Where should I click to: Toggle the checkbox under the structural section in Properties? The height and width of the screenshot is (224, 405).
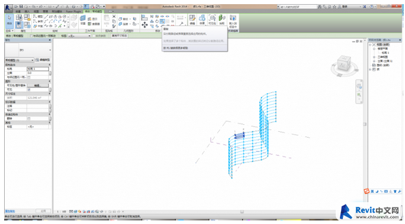tap(29, 118)
